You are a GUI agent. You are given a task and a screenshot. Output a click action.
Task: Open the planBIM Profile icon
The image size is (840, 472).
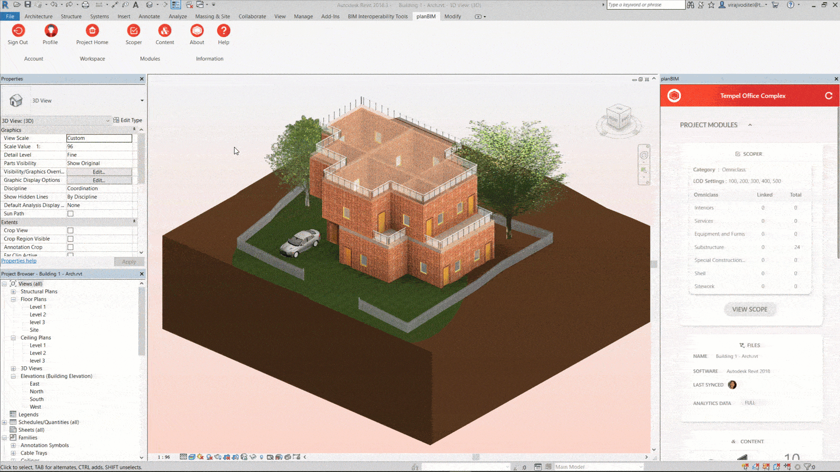pyautogui.click(x=51, y=31)
